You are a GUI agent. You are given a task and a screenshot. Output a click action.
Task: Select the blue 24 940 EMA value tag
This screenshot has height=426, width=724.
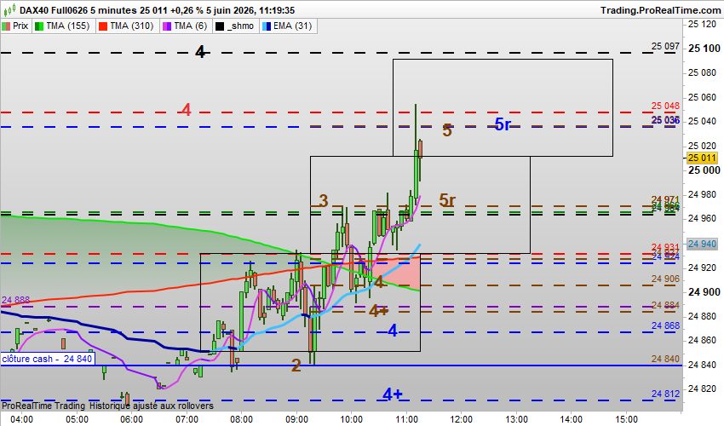tap(702, 244)
